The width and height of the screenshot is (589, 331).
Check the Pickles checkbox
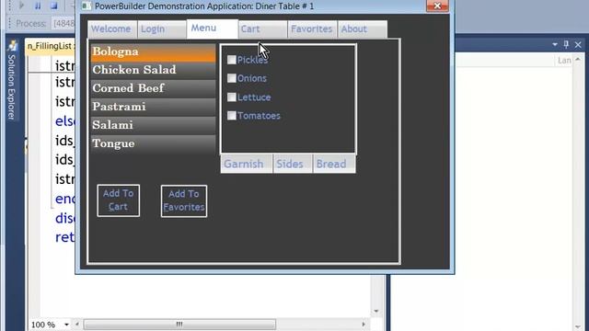pyautogui.click(x=232, y=59)
